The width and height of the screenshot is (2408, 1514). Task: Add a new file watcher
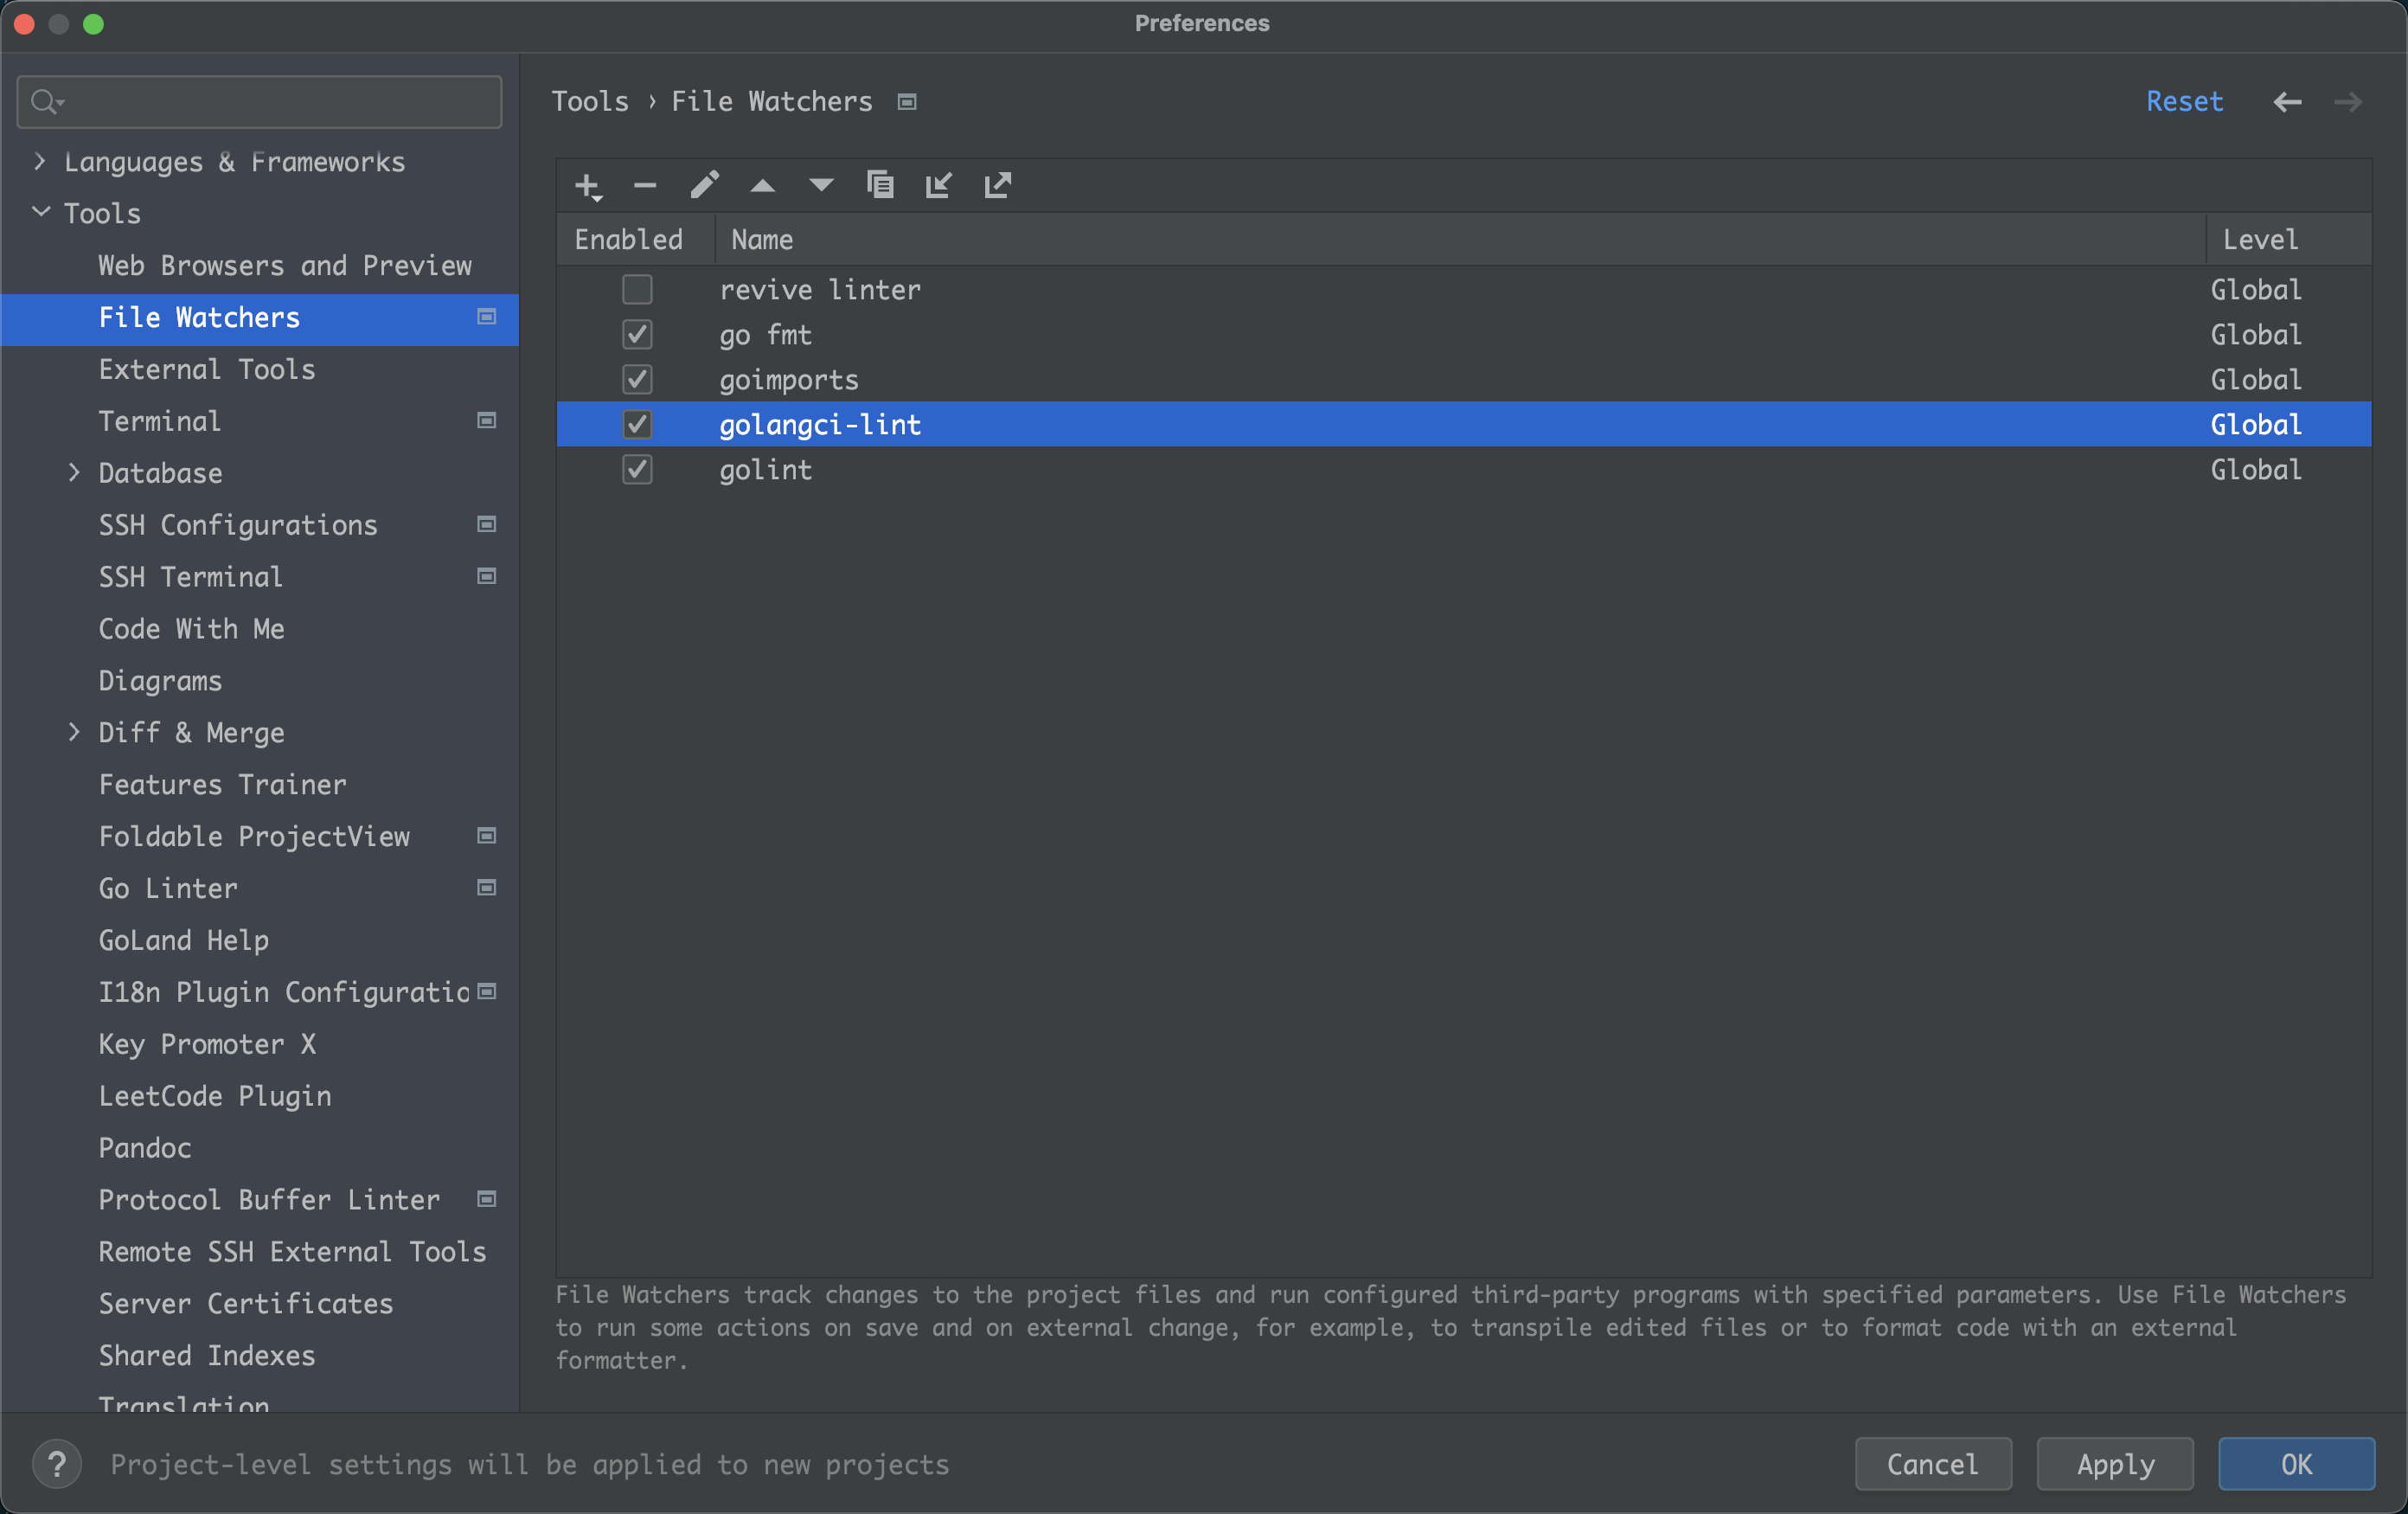pos(587,186)
